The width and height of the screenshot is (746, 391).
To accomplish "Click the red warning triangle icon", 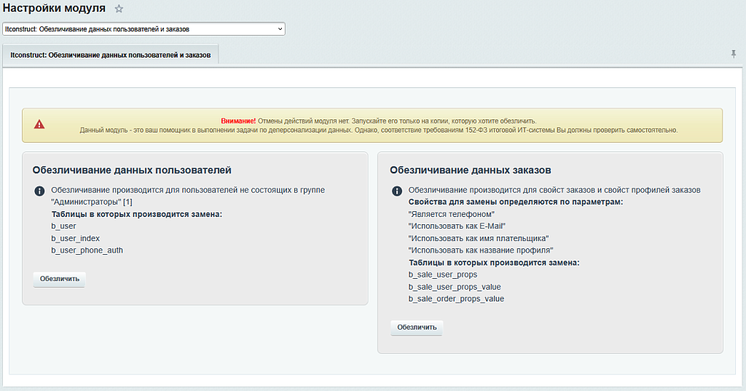I will pos(39,125).
